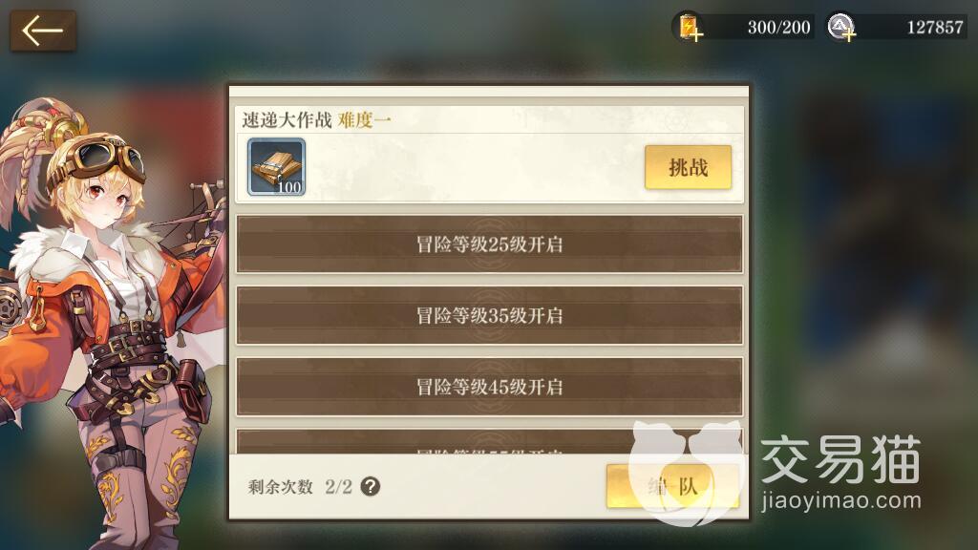Tap the stamina battery plus icon
This screenshot has width=978, height=550.
point(691,28)
